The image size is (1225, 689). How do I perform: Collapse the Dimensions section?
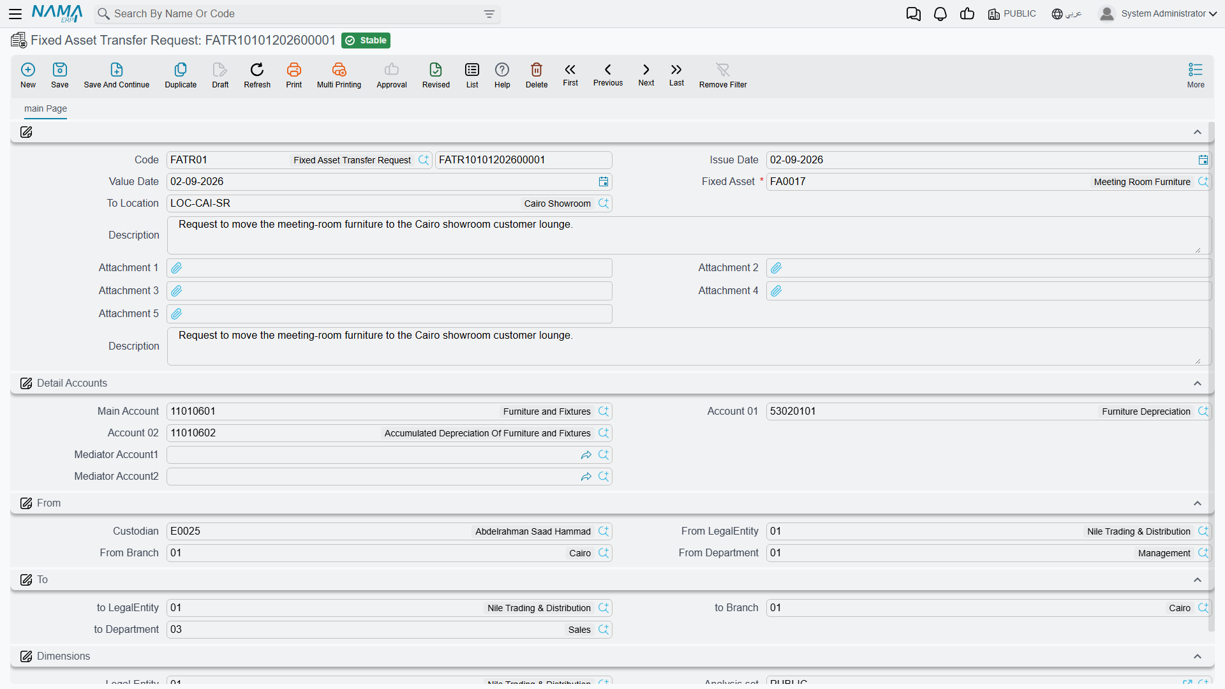1198,656
